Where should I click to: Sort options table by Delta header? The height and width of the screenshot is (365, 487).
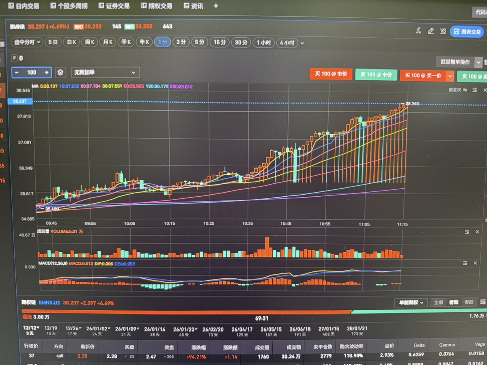(x=419, y=346)
